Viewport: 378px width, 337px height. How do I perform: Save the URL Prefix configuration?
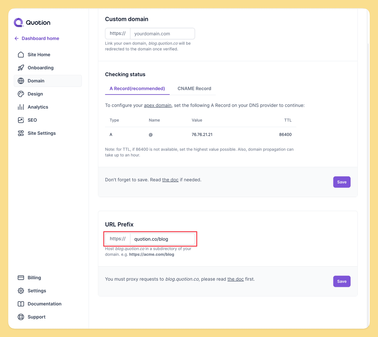click(342, 281)
